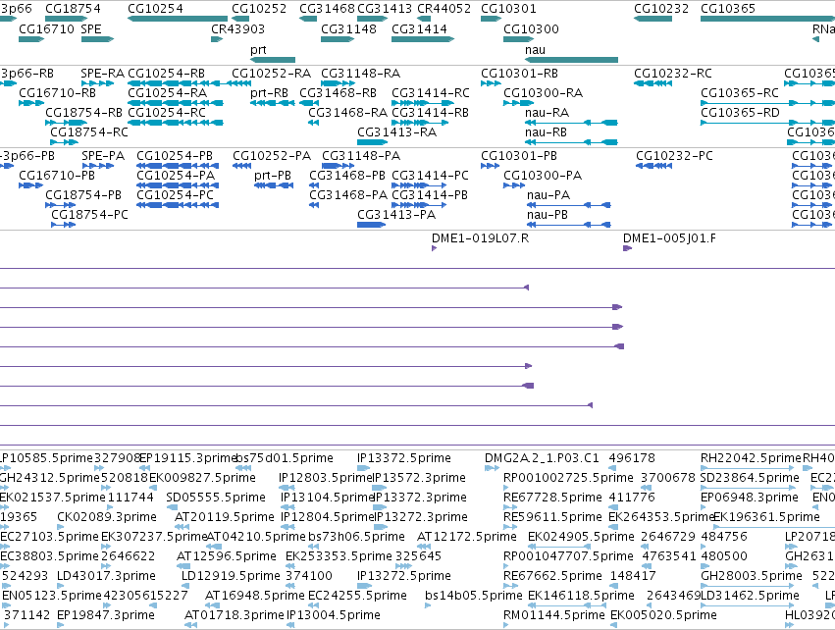This screenshot has width=835, height=630.
Task: Click EST RE67662.5prime
Action: pos(552,576)
